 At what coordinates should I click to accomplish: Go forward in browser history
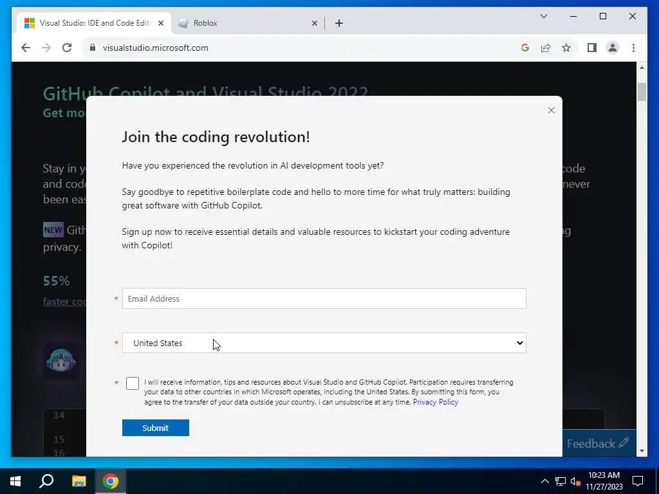point(46,48)
